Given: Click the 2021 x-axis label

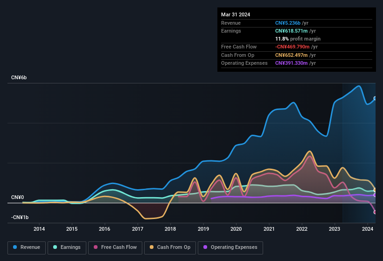Looking at the screenshot, I should [269, 229].
